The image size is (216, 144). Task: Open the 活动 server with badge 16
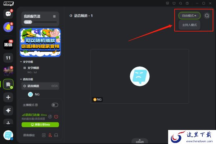coord(8,44)
